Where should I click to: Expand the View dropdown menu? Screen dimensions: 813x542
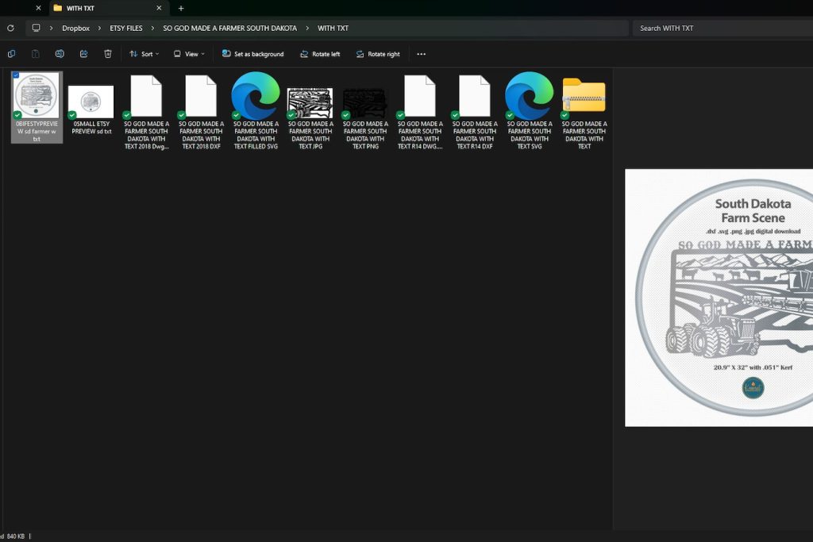pos(189,54)
